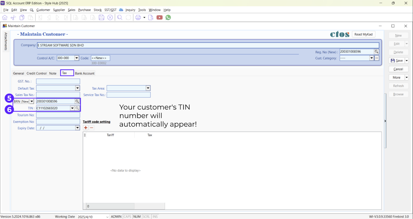413x219 pixels.
Task: Open the SST/GST menu
Action: click(x=110, y=10)
